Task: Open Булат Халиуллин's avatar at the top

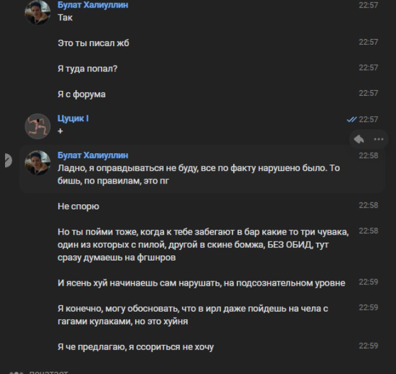Action: [37, 12]
